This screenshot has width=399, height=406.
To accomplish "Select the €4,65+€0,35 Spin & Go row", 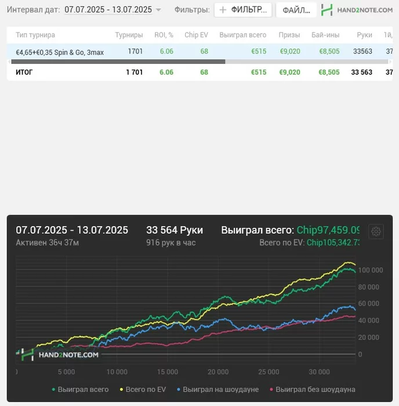I will click(x=199, y=51).
